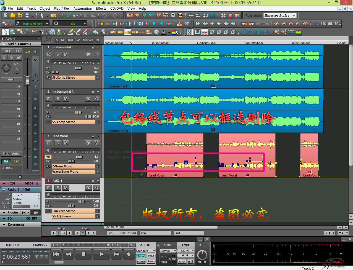The height and width of the screenshot is (270, 353).
Task: Enable Punch recording mode
Action: (141, 261)
